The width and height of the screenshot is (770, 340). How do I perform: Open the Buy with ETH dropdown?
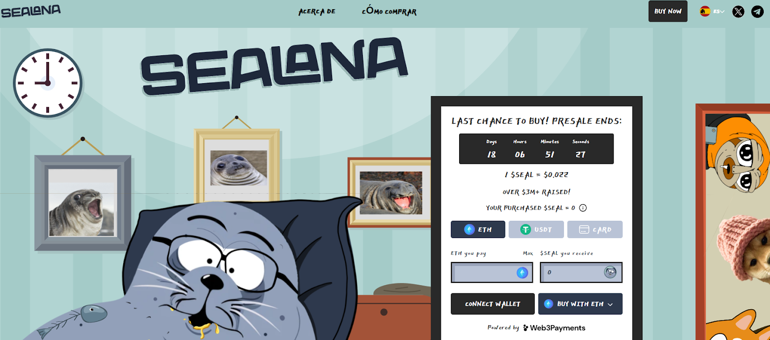(x=580, y=304)
